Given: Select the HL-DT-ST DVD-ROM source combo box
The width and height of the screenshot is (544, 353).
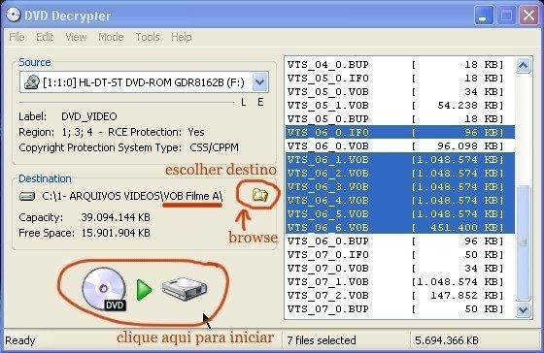Looking at the screenshot, I should click(144, 82).
